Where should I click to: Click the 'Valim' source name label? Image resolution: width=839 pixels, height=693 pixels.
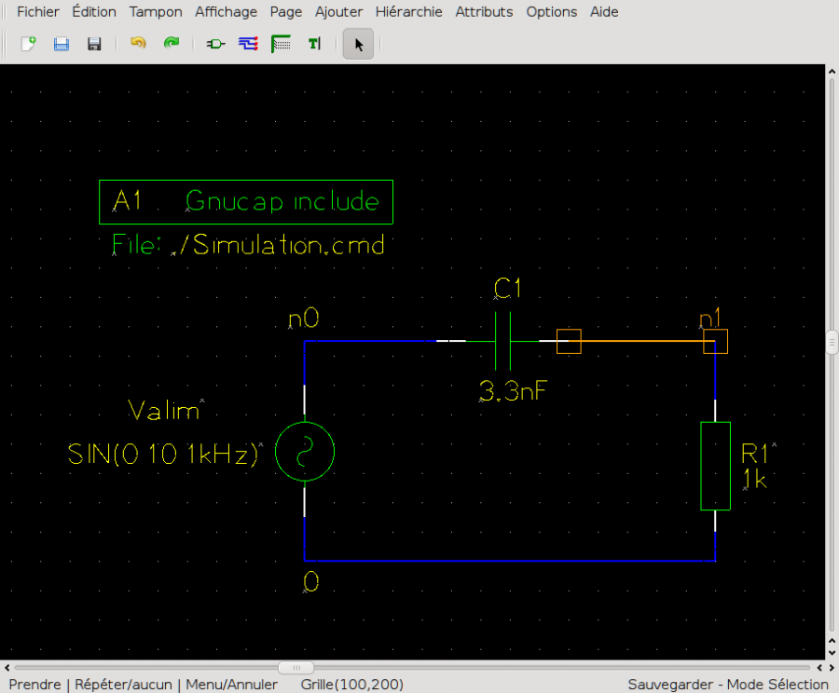click(x=164, y=411)
